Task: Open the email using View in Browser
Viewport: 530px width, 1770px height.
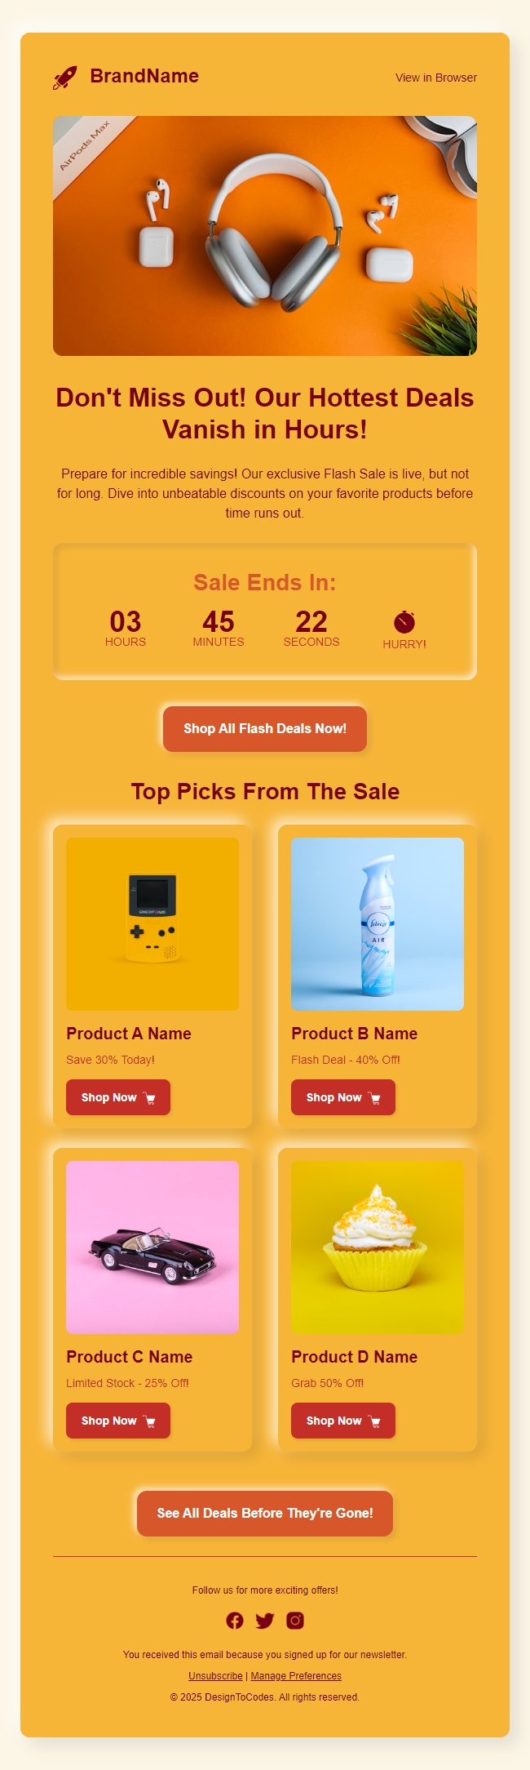Action: [436, 78]
